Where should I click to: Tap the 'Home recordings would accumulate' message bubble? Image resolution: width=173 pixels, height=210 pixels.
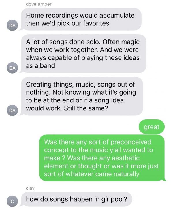coord(81,19)
